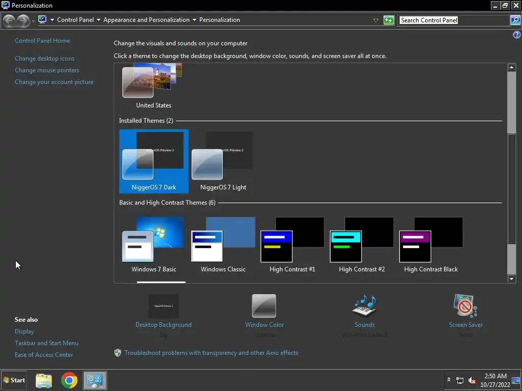Screen dimensions: 522x391
Task: Open the taskbar clock showing 2:50 AM
Action: (495, 380)
